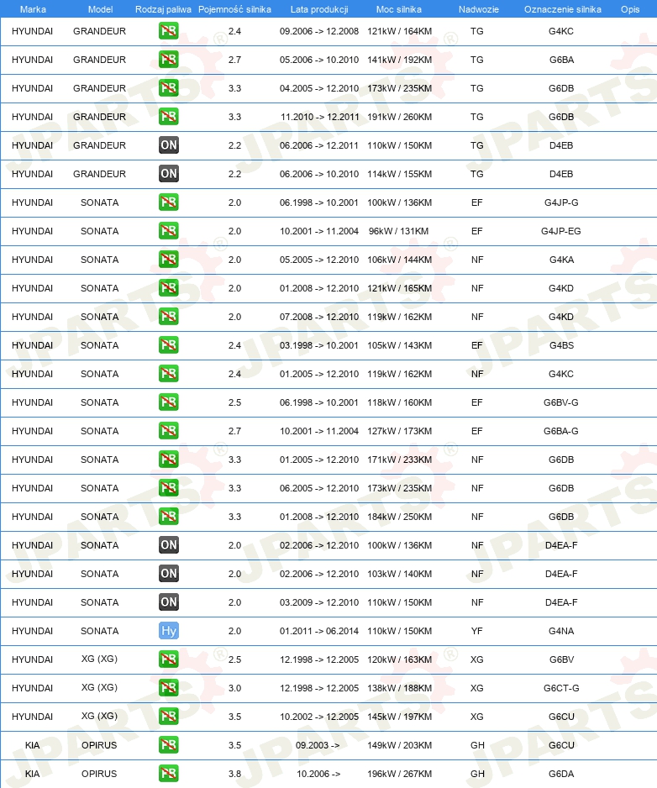Select petrol icon in Sonata 121kW / 165KM row

tap(168, 288)
